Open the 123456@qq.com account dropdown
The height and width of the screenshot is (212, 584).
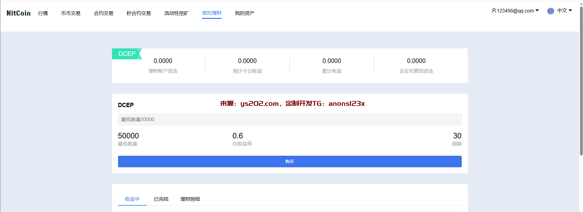point(515,11)
